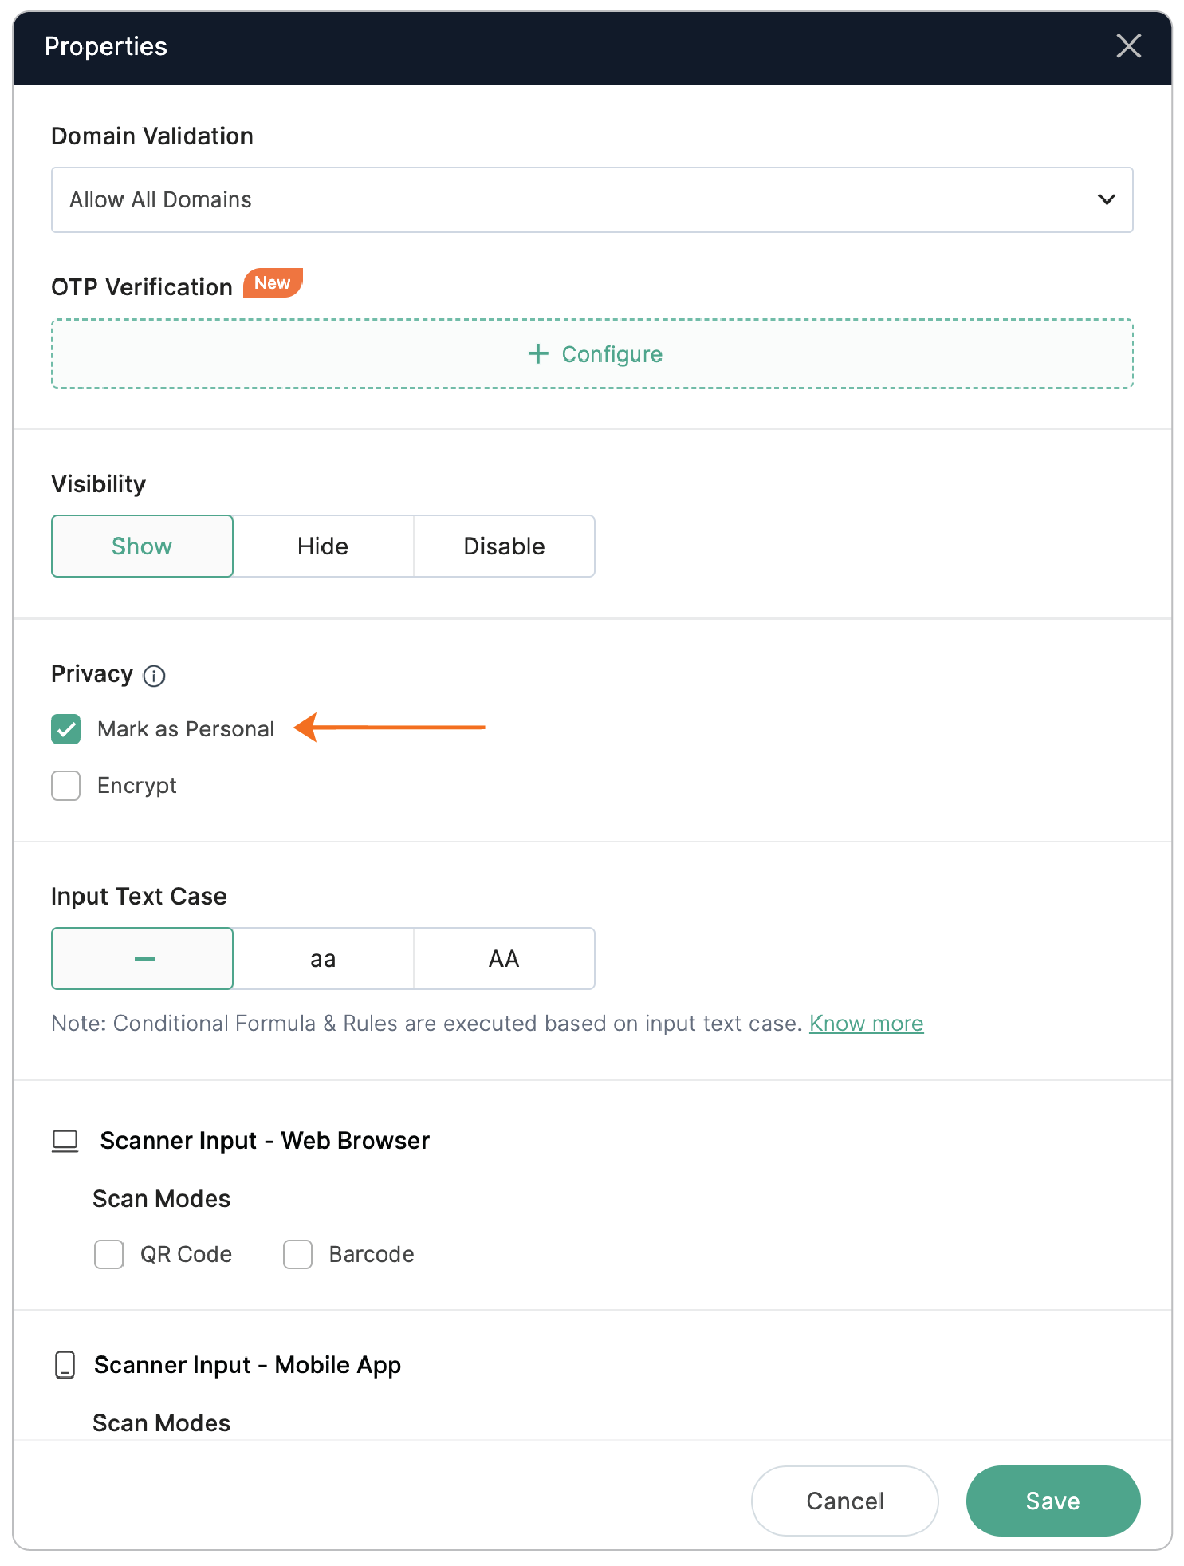Click Cancel button
Image resolution: width=1184 pixels, height=1566 pixels.
844,1501
